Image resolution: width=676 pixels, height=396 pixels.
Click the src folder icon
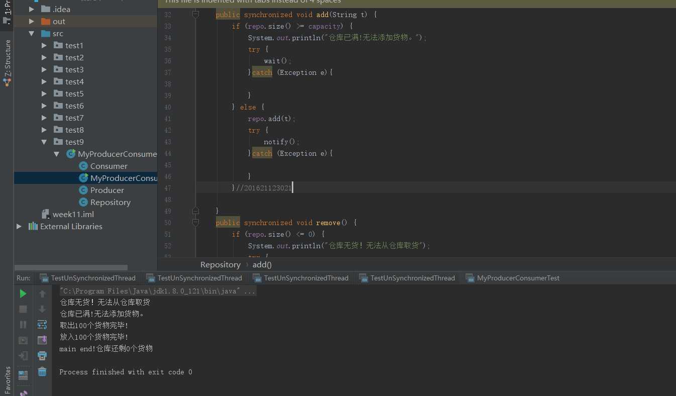tap(46, 33)
